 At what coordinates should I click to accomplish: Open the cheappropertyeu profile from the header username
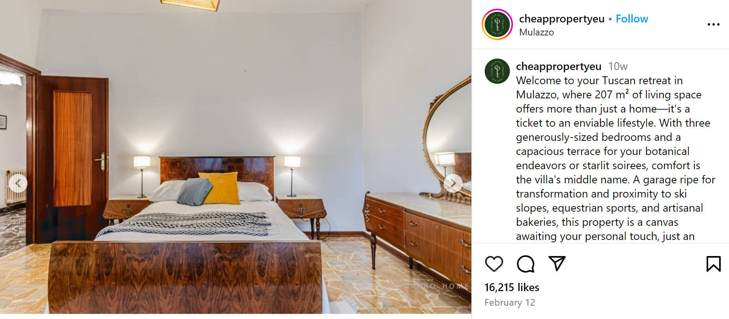coord(561,18)
